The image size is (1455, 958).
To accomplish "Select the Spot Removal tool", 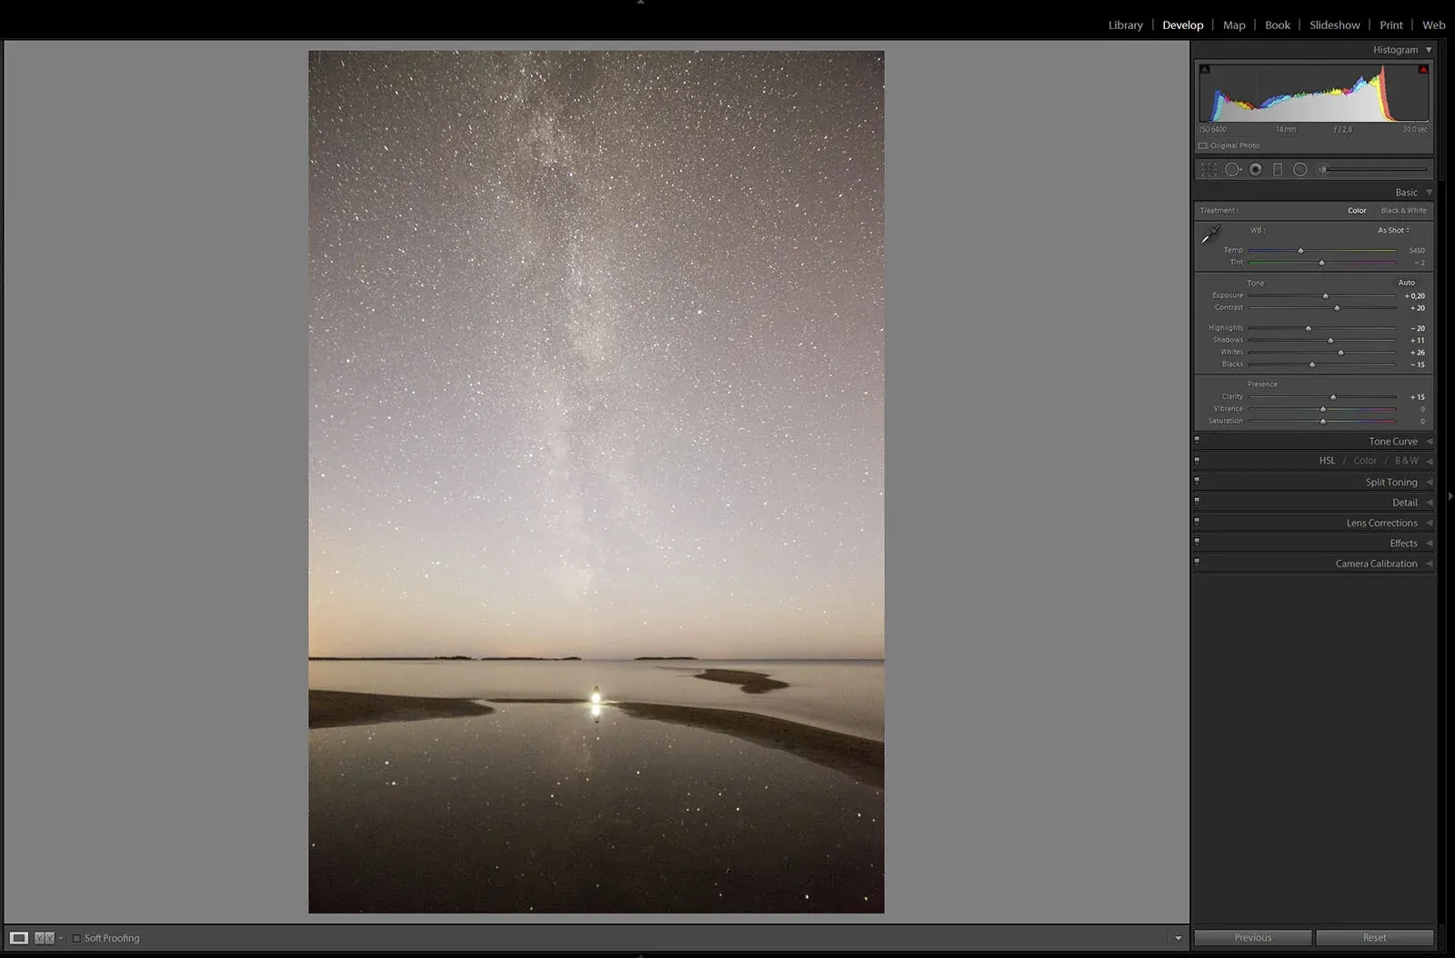I will 1232,169.
